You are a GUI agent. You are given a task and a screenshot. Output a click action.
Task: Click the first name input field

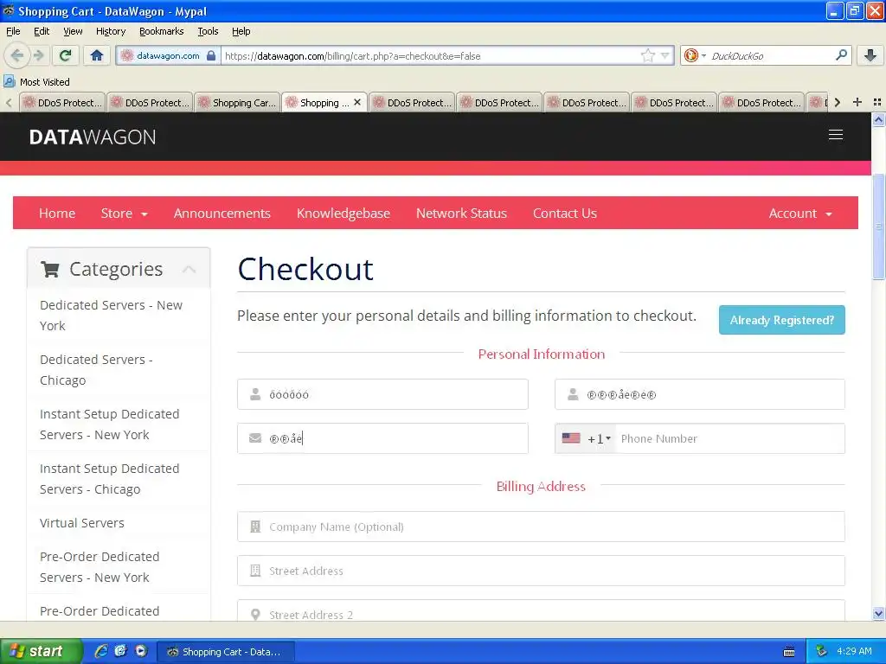pyautogui.click(x=382, y=394)
